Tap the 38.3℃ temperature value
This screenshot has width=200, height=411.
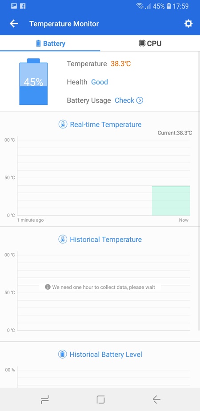pyautogui.click(x=120, y=64)
